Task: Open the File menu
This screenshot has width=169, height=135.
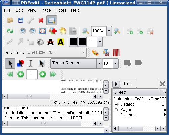Action: pos(7,10)
